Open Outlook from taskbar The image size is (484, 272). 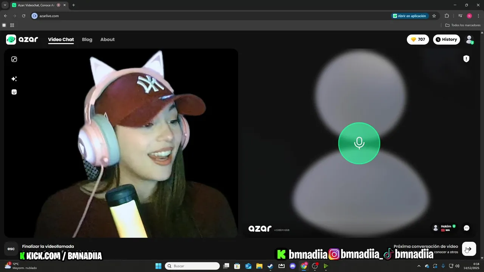(x=248, y=266)
